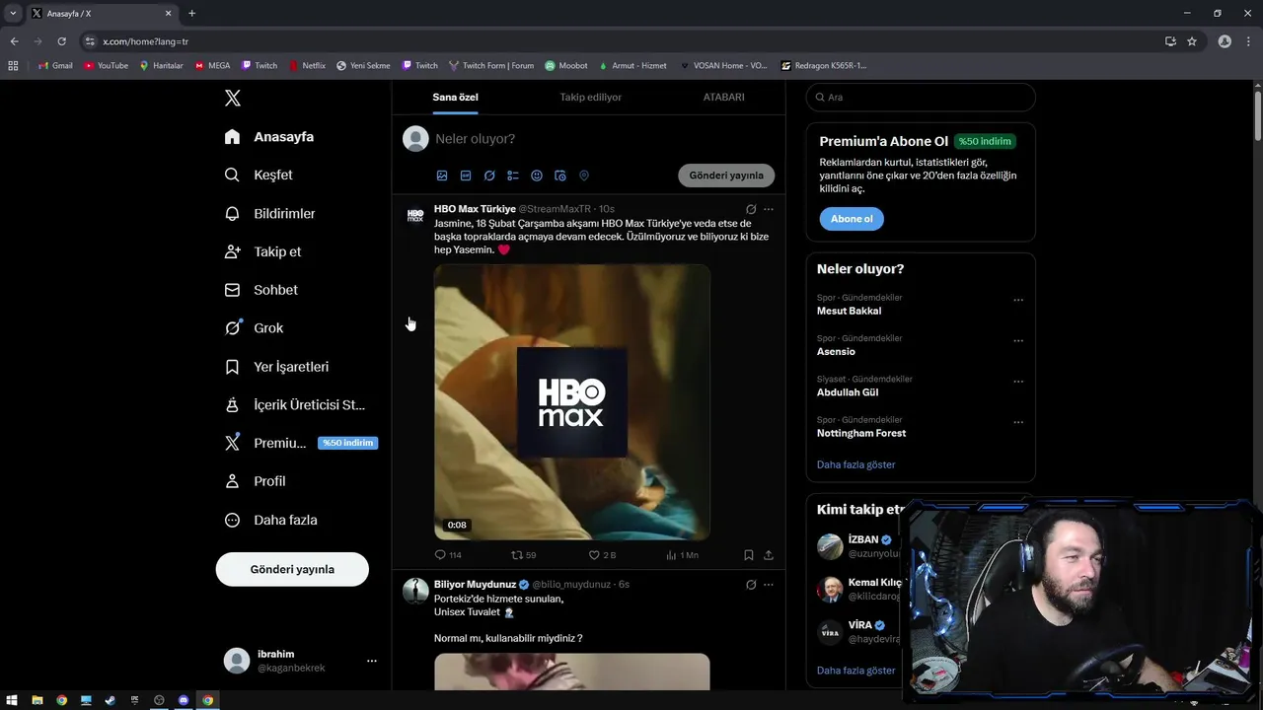Open the Mesut Bakkal trend
Screen dimensions: 1263x710
(x=849, y=311)
